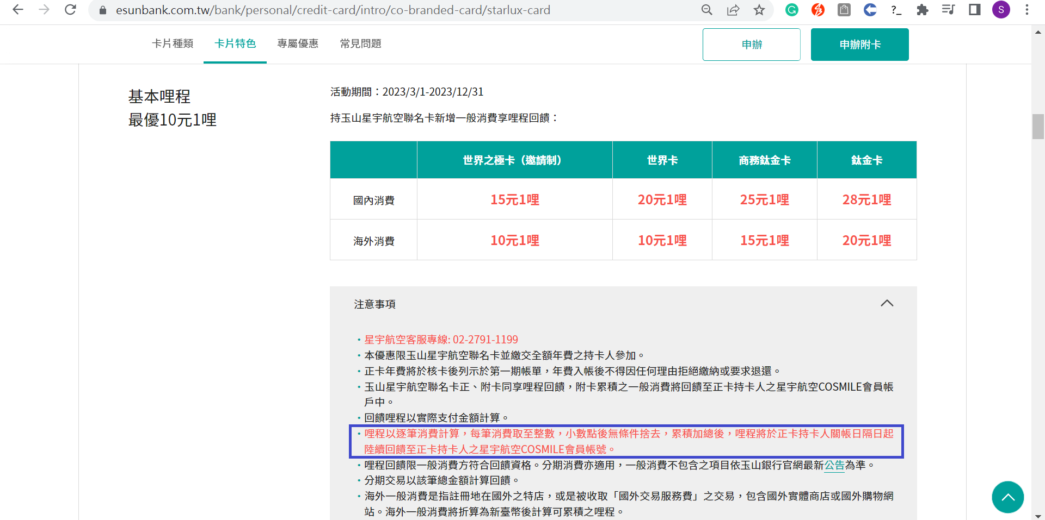Select the 卡片特色 tab
Image resolution: width=1045 pixels, height=520 pixels.
click(235, 43)
